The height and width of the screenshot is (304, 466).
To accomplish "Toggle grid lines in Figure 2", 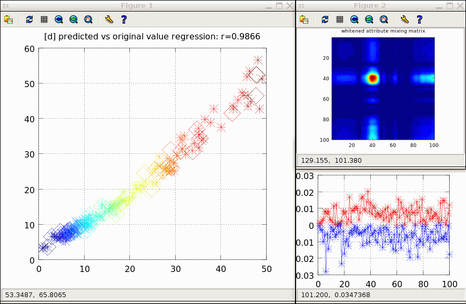I will [x=340, y=19].
